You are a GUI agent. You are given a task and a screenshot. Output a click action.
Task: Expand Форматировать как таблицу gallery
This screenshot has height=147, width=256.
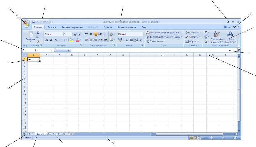coord(164,37)
